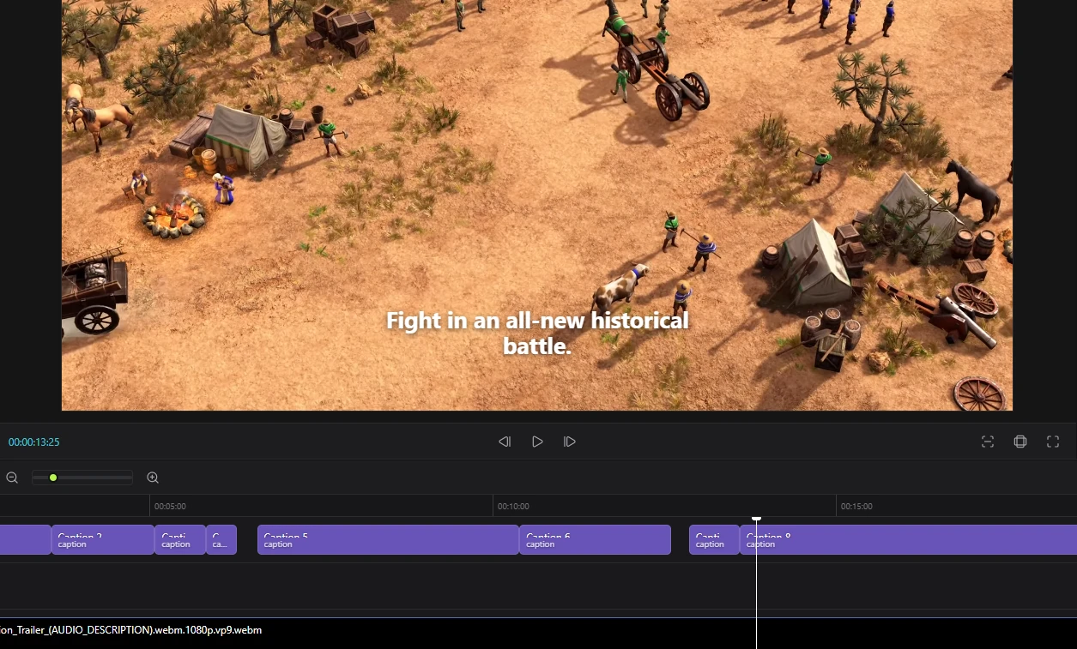
Task: Play the video preview
Action: coord(537,442)
